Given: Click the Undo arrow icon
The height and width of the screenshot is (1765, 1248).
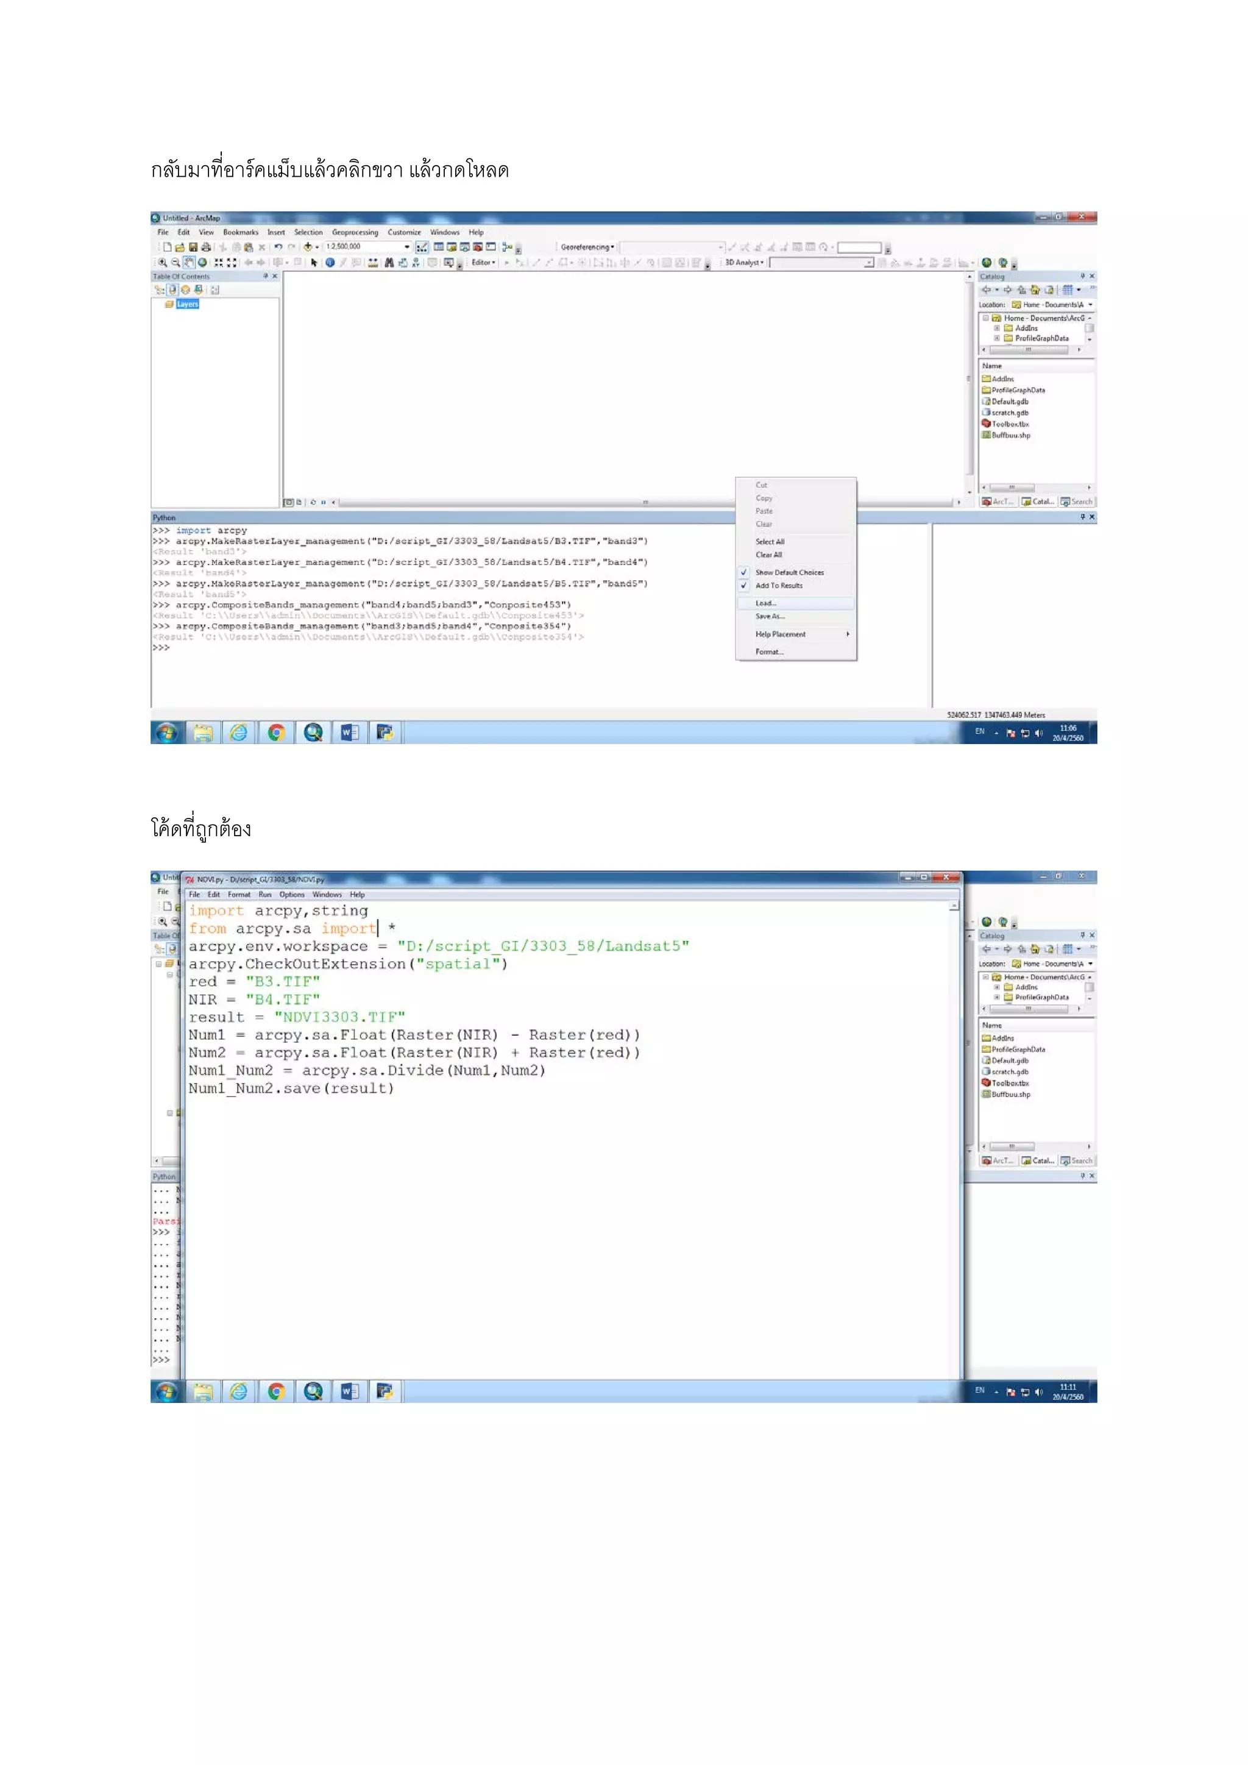Looking at the screenshot, I should (x=278, y=247).
